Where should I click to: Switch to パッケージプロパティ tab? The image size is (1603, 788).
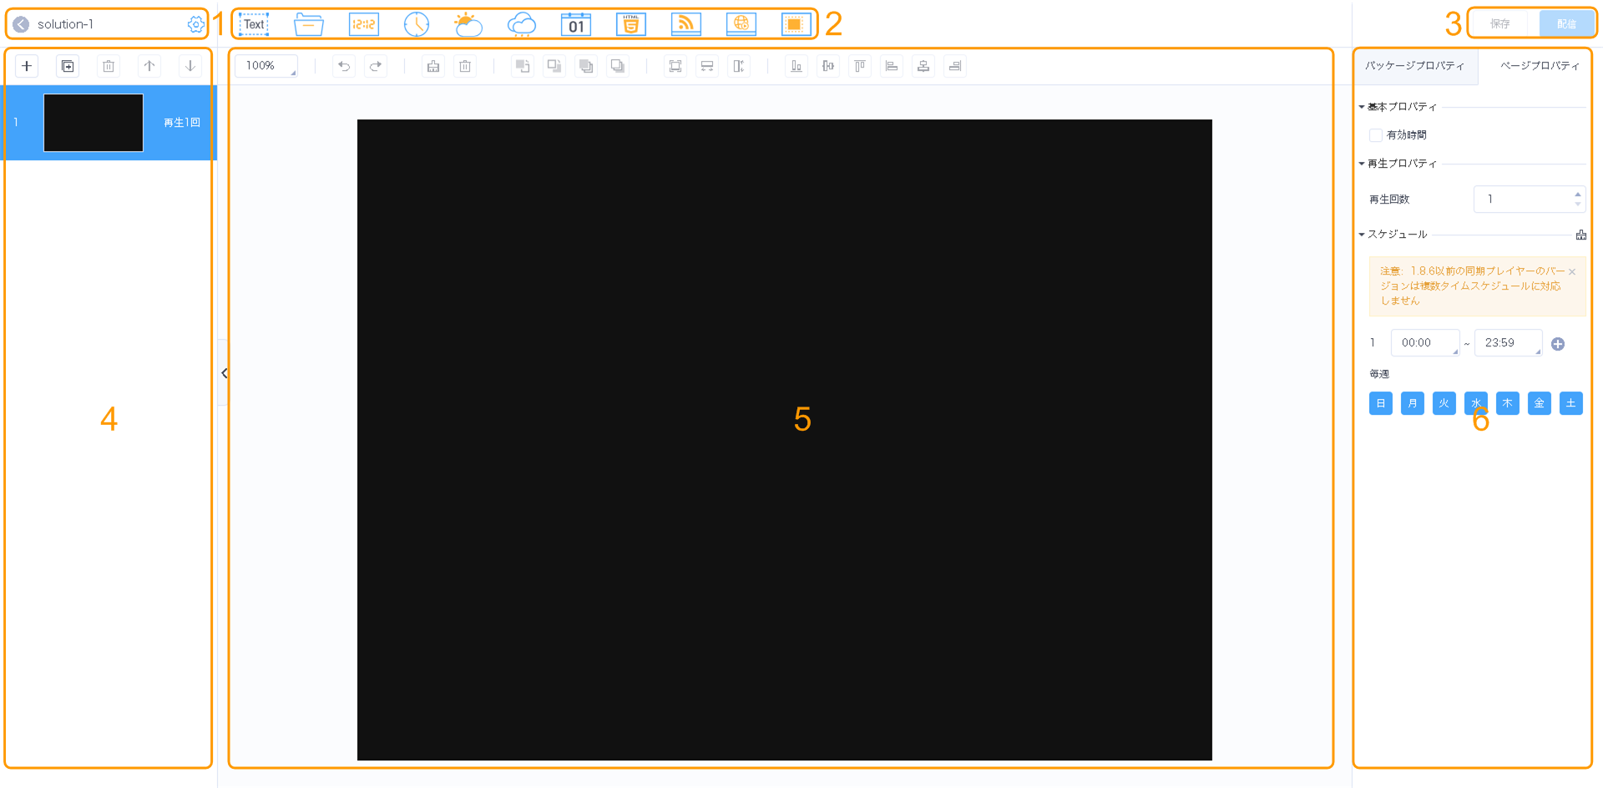[x=1415, y=66]
